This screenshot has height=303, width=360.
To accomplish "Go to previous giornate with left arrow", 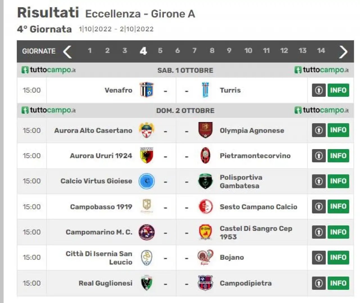I will point(67,52).
